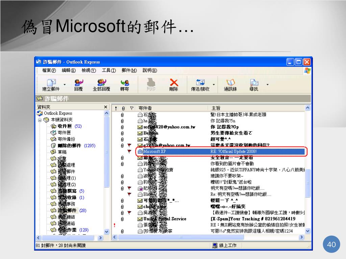The height and width of the screenshot is (259, 346).
Task: Click the red high-priority mark on the RE：無X網站 row
Action: tap(115, 225)
